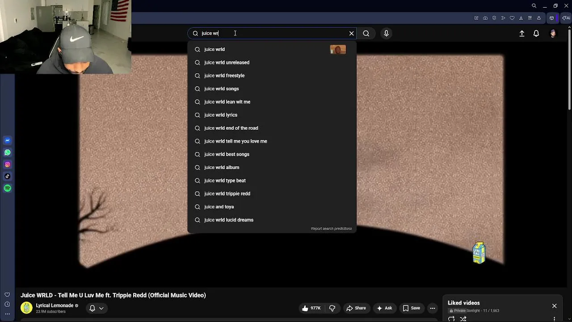Toggle shuffle in Liked videos playlist

point(463,319)
